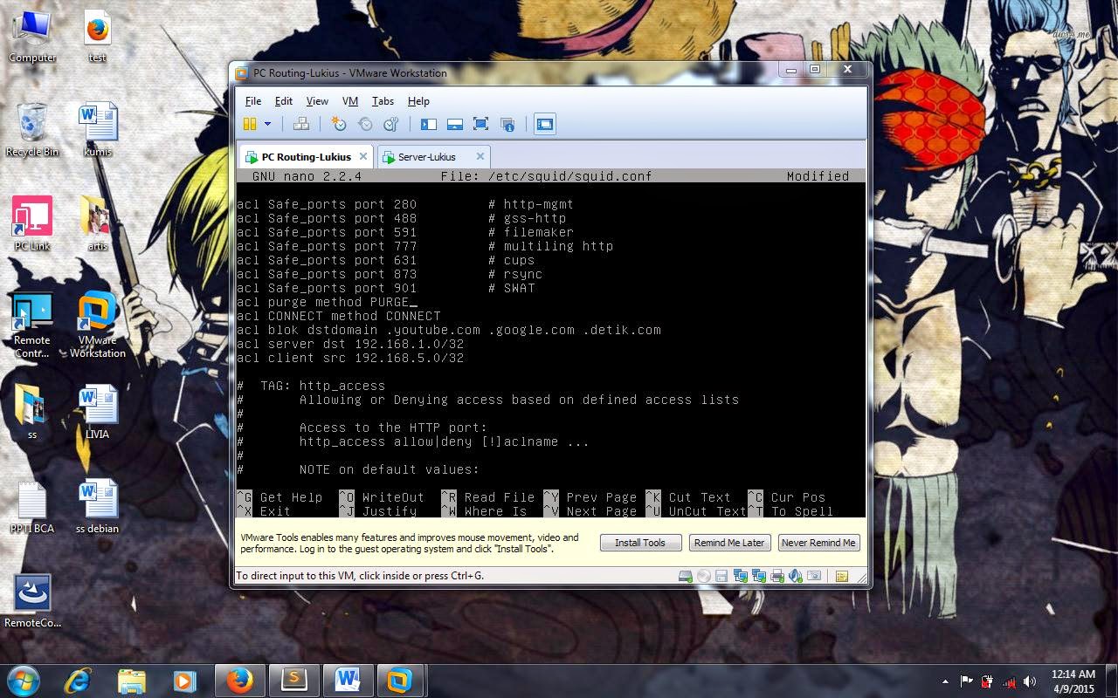This screenshot has height=698, width=1118.
Task: Click the first network adapter status icon
Action: coord(740,576)
